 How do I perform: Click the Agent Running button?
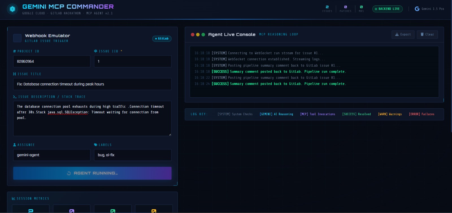(x=92, y=173)
